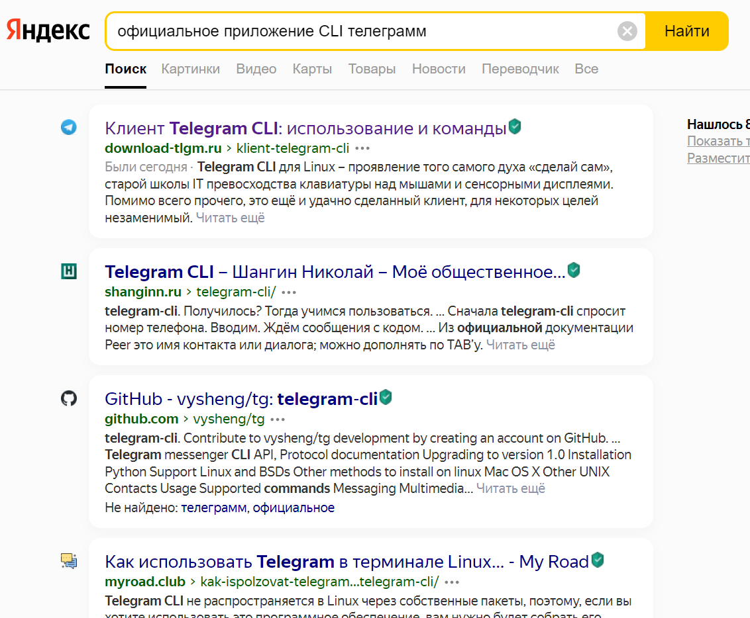Expand 'Читать ещё' in shanginn.ru snippet
The image size is (750, 618).
point(520,345)
